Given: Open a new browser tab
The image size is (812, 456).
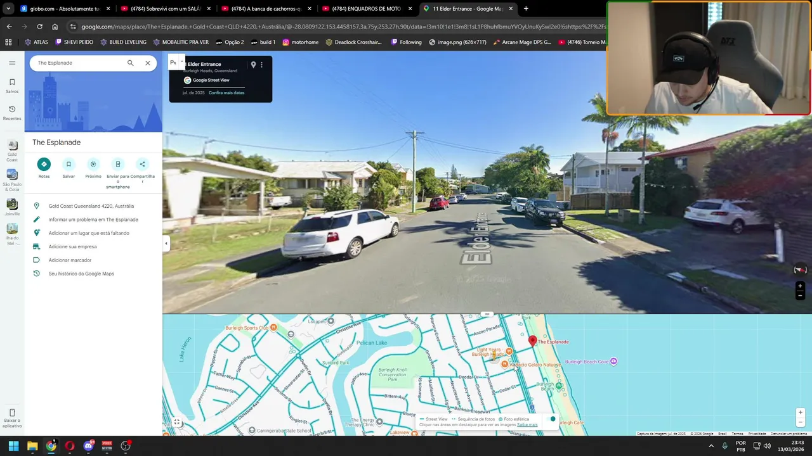Looking at the screenshot, I should [x=526, y=9].
